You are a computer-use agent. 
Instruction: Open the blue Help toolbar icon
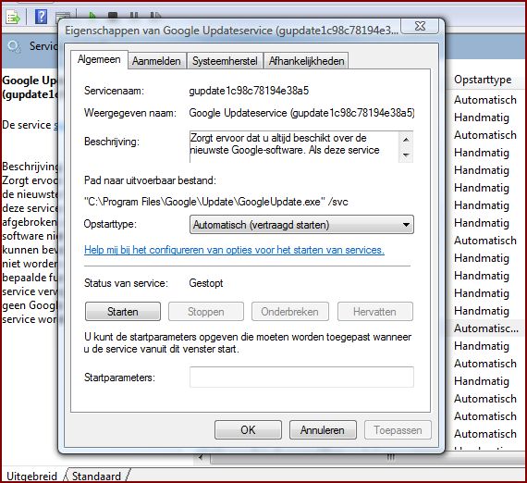click(x=41, y=17)
